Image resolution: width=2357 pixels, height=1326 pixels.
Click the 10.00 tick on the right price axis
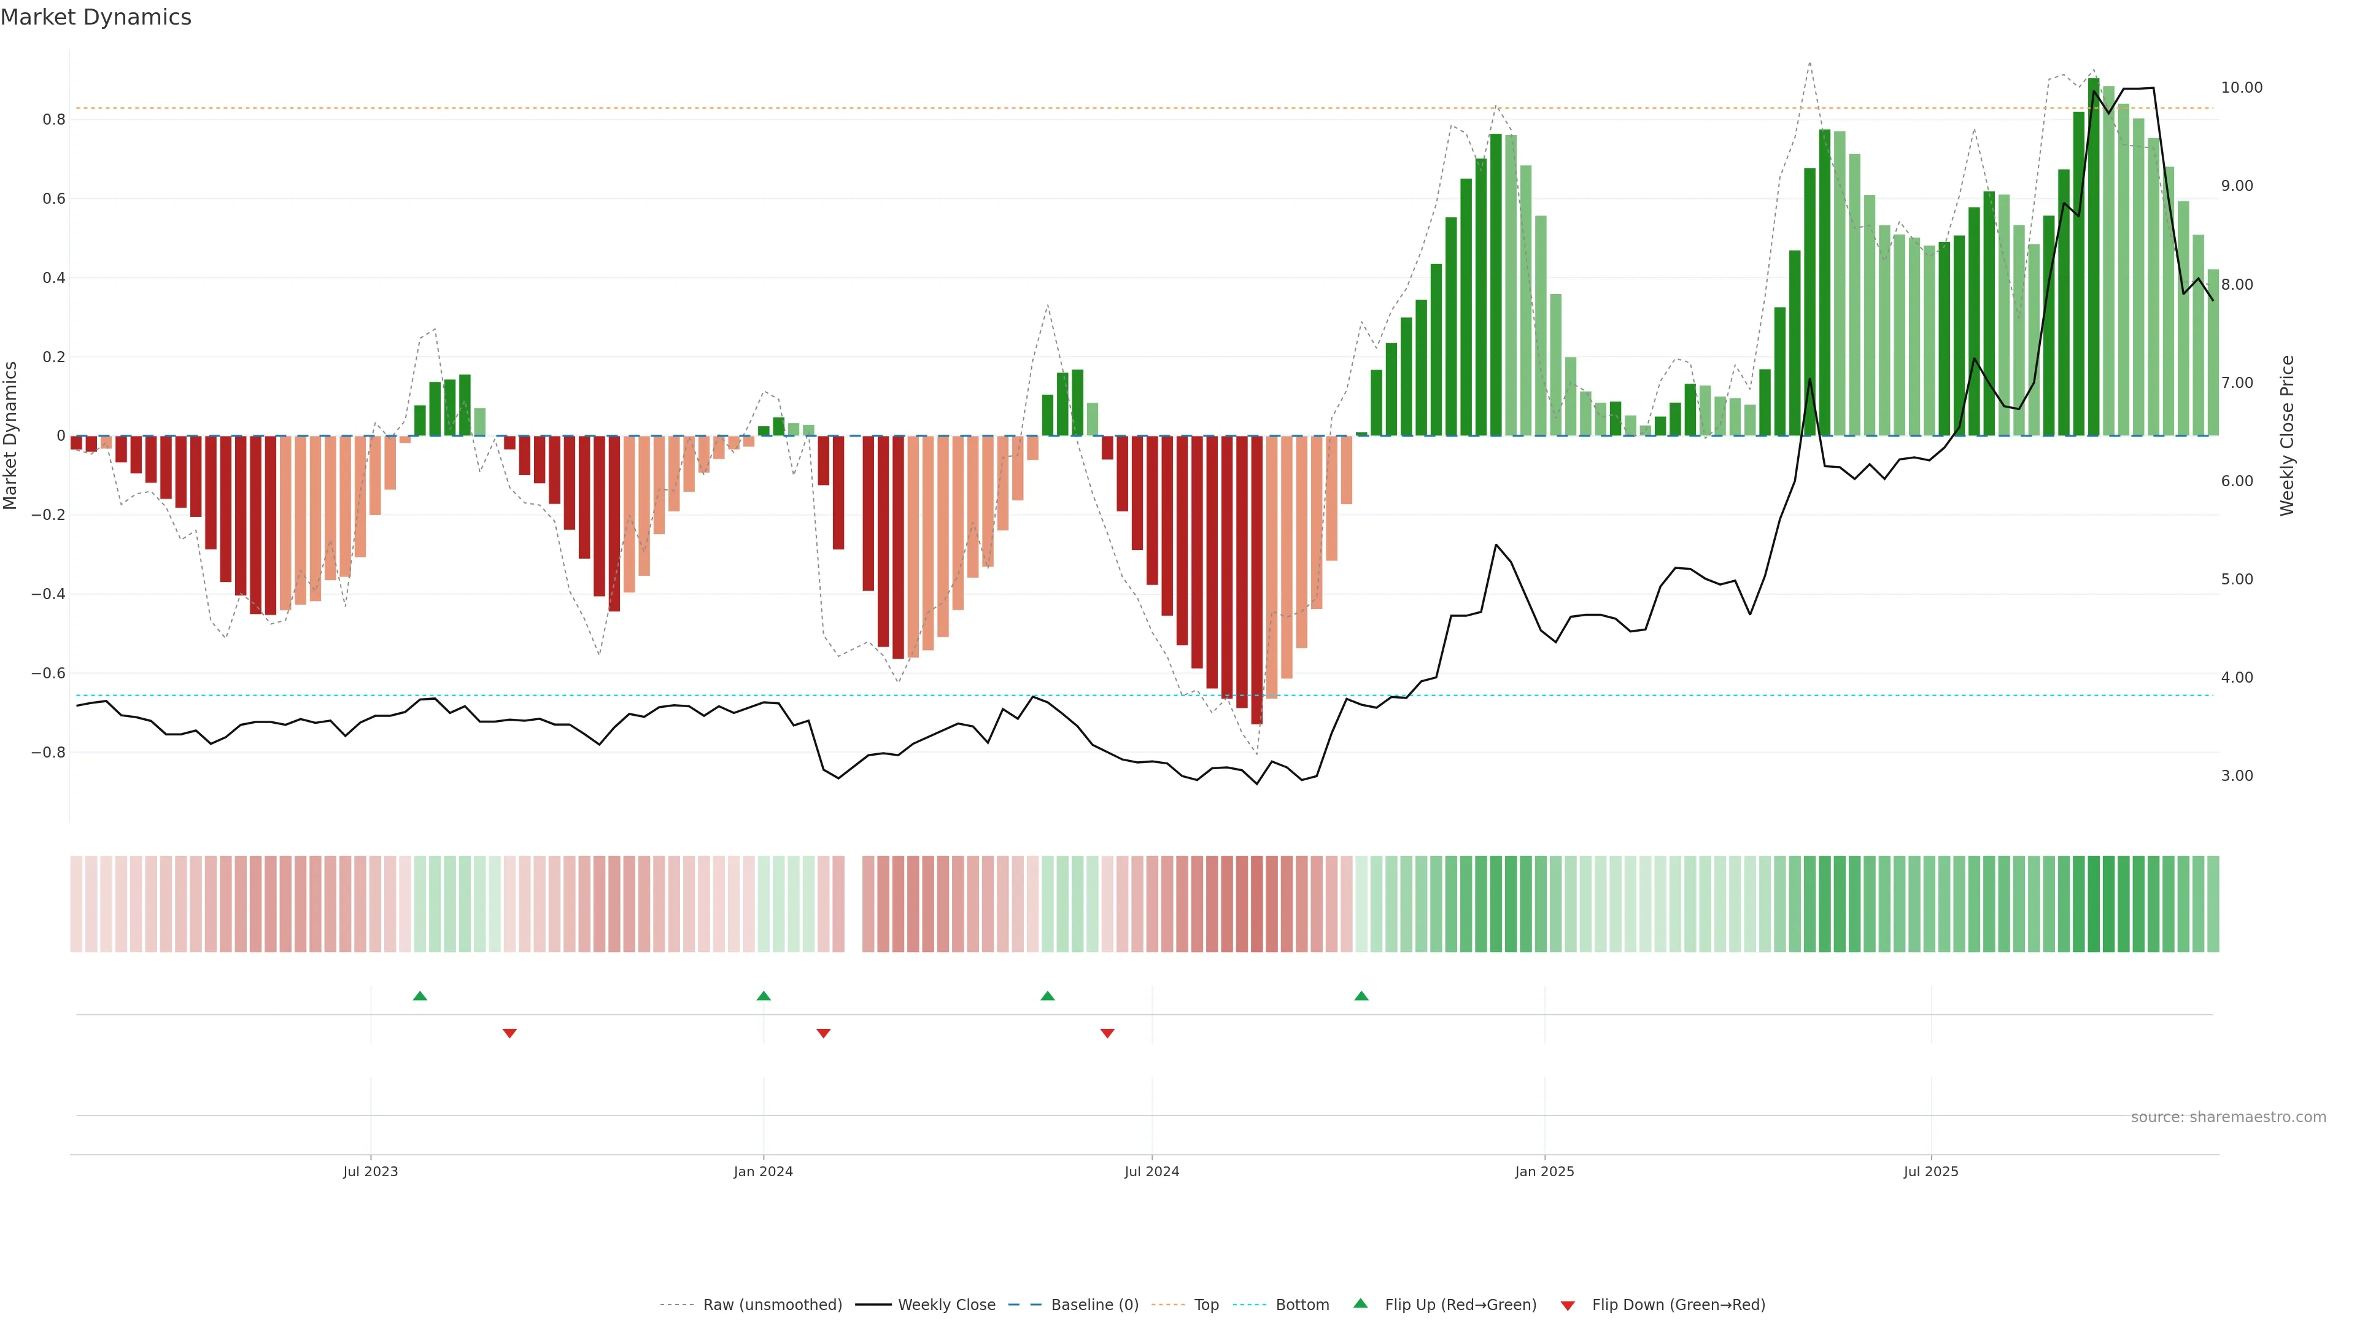pyautogui.click(x=2241, y=88)
